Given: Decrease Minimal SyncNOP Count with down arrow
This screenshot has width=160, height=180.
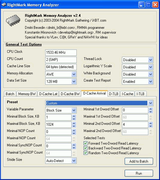Looking at the screenshot, I should point(74,148).
